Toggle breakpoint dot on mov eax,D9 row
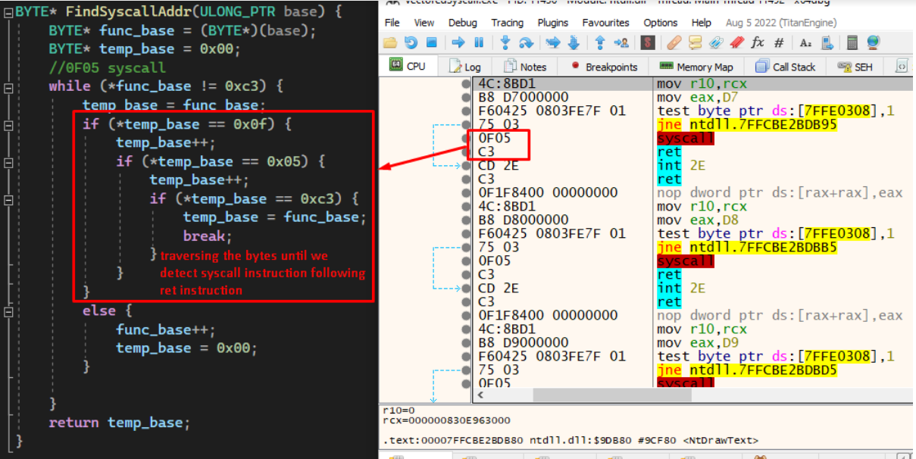 pos(466,343)
